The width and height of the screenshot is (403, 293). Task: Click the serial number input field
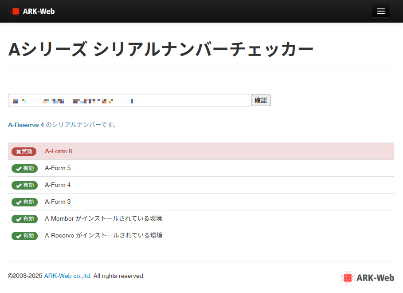[x=128, y=100]
